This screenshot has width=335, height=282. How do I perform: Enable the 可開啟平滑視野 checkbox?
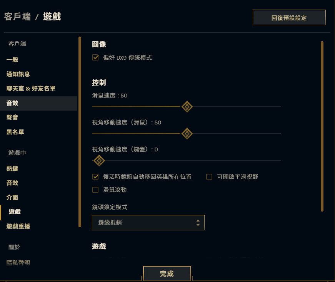pyautogui.click(x=209, y=176)
